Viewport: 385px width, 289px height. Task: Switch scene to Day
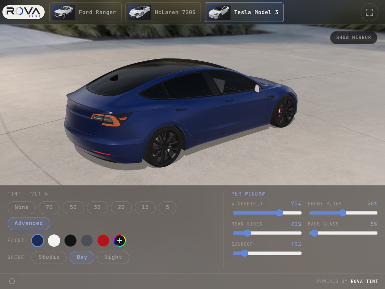(x=82, y=257)
